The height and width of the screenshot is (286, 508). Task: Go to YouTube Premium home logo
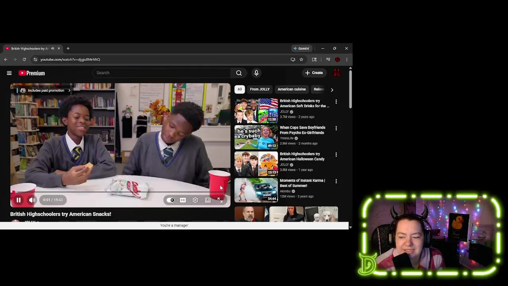coord(32,73)
